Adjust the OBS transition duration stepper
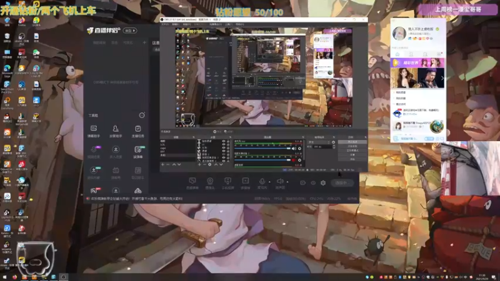The width and height of the screenshot is (500, 281). pos(334,147)
